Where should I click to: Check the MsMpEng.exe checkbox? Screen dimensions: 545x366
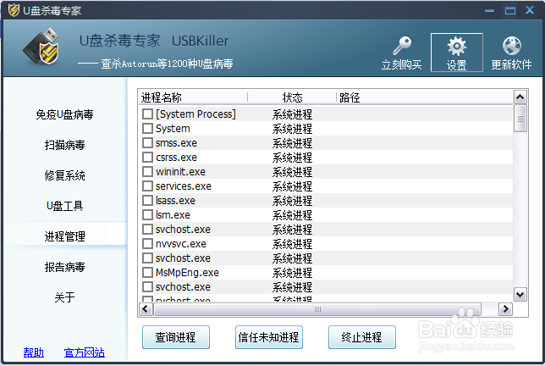tap(148, 273)
